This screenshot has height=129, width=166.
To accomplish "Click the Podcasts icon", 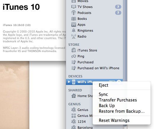I will click(x=74, y=13).
